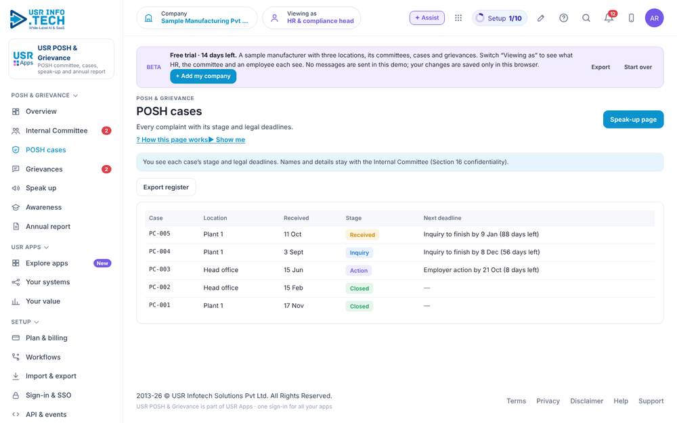
Task: Open the USR POSH & Grievance app switcher
Action: pyautogui.click(x=62, y=59)
